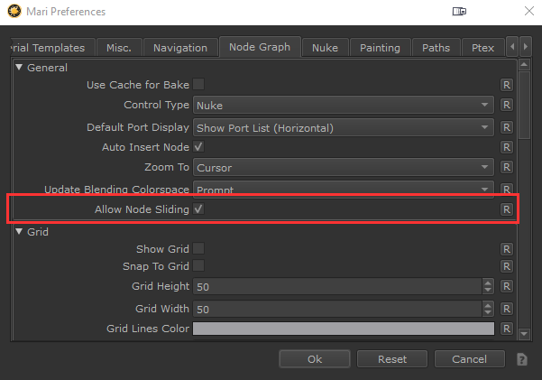The width and height of the screenshot is (542, 380).
Task: Enable Snap To Grid checkbox
Action: pos(198,266)
